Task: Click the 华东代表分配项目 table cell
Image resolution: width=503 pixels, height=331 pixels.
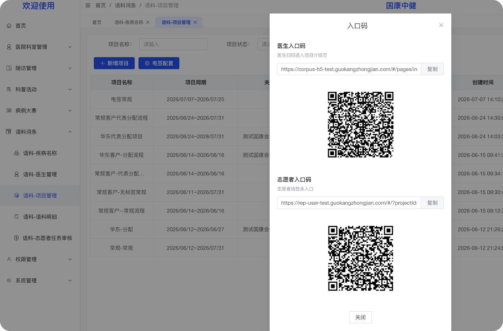Action: tap(122, 136)
